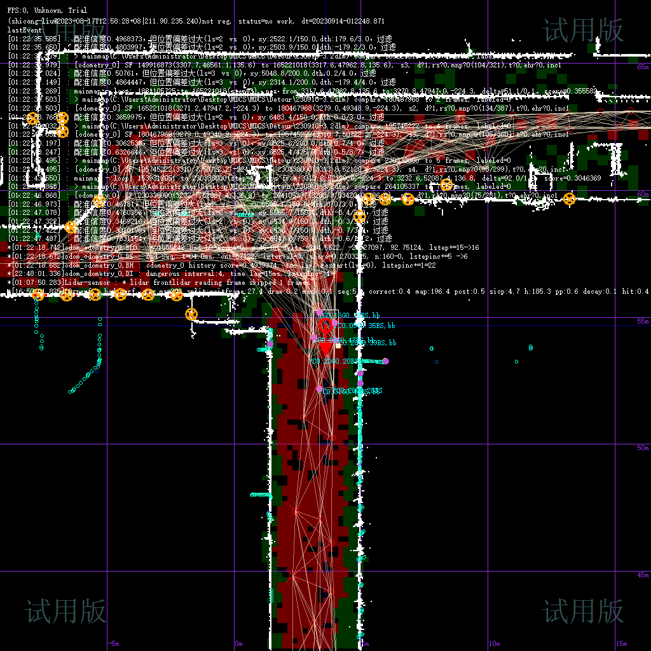Click the 50m vertical scale label
Image resolution: width=651 pixels, height=651 pixels.
tap(642, 448)
